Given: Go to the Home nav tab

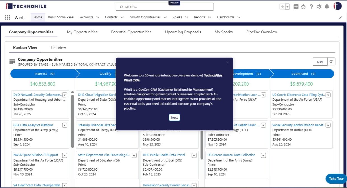Looking at the screenshot, I should [x=38, y=17].
